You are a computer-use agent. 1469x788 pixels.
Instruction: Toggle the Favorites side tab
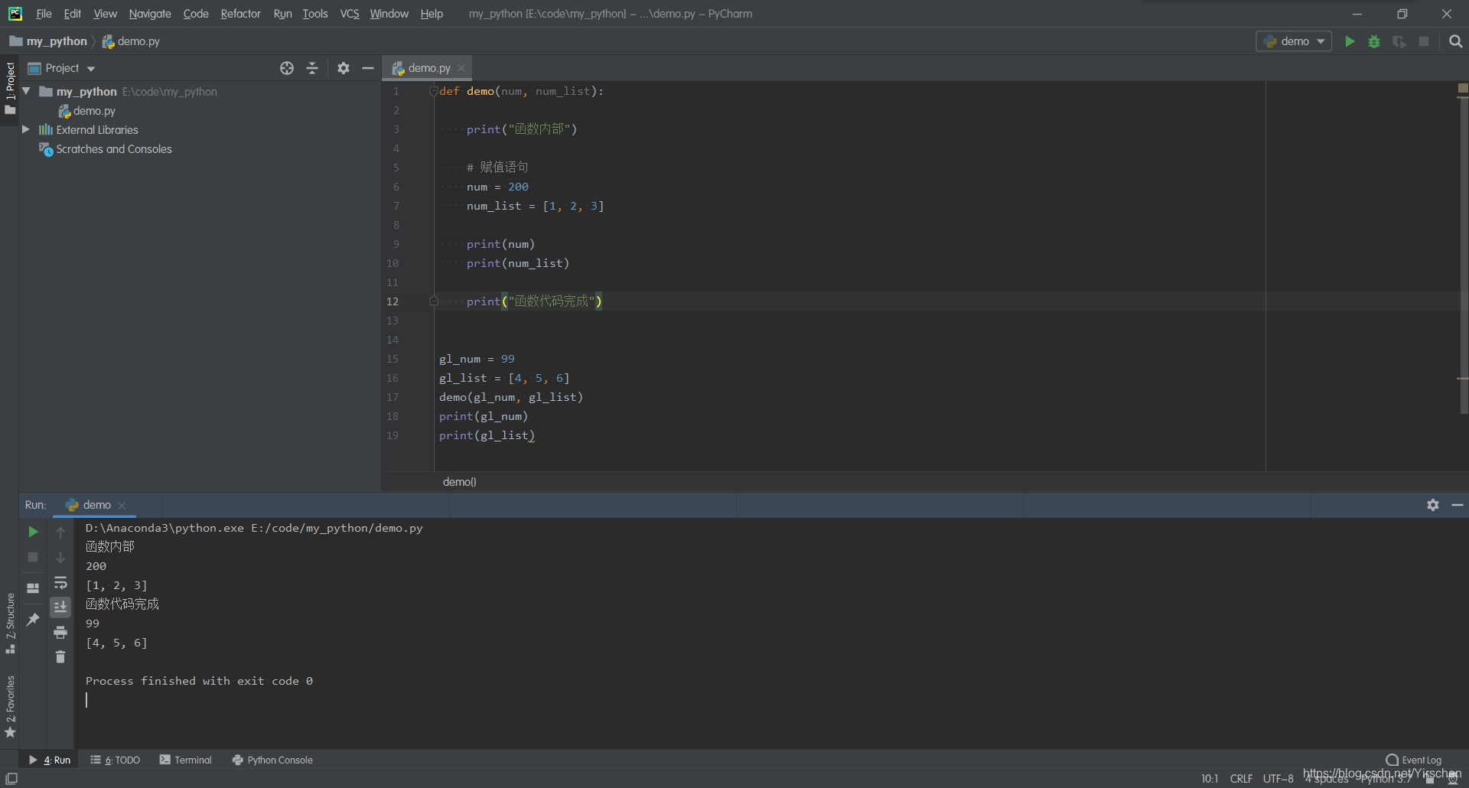coord(10,706)
